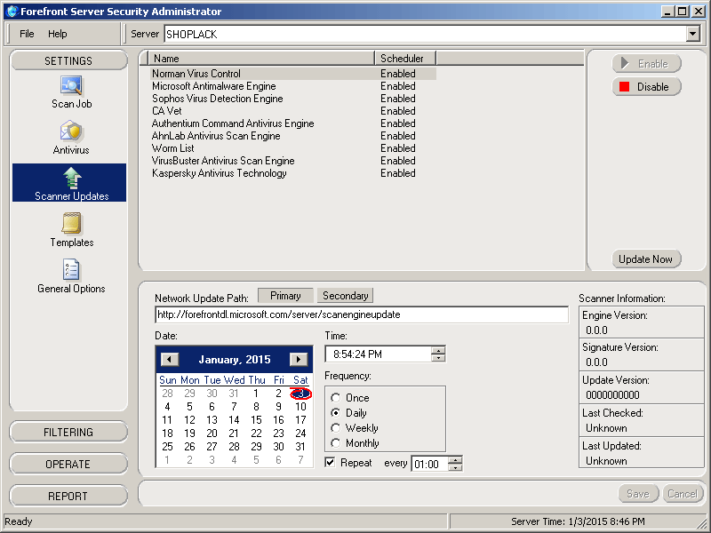Open the OPERATE section
Image resolution: width=711 pixels, height=533 pixels.
(68, 464)
